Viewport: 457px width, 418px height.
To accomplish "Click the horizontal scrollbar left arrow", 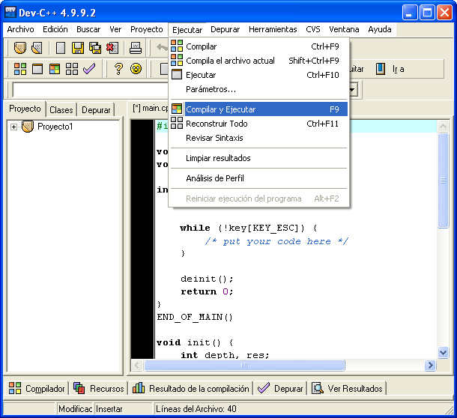I will 136,366.
